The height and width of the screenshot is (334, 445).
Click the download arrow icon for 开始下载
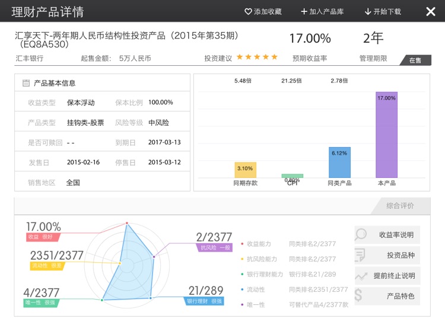368,12
